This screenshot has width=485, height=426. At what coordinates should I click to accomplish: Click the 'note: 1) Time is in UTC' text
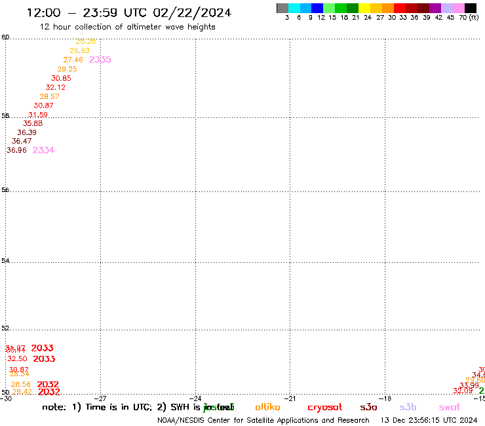[97, 407]
